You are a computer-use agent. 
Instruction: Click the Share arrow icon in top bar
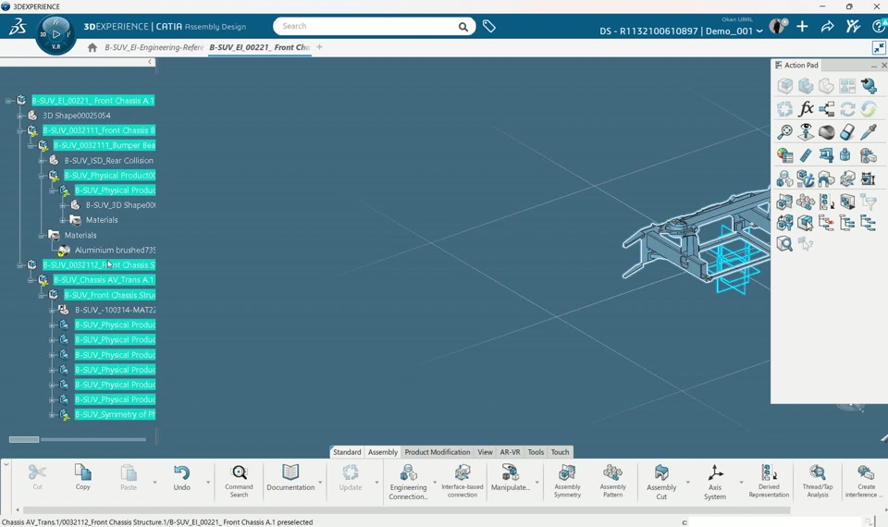827,27
